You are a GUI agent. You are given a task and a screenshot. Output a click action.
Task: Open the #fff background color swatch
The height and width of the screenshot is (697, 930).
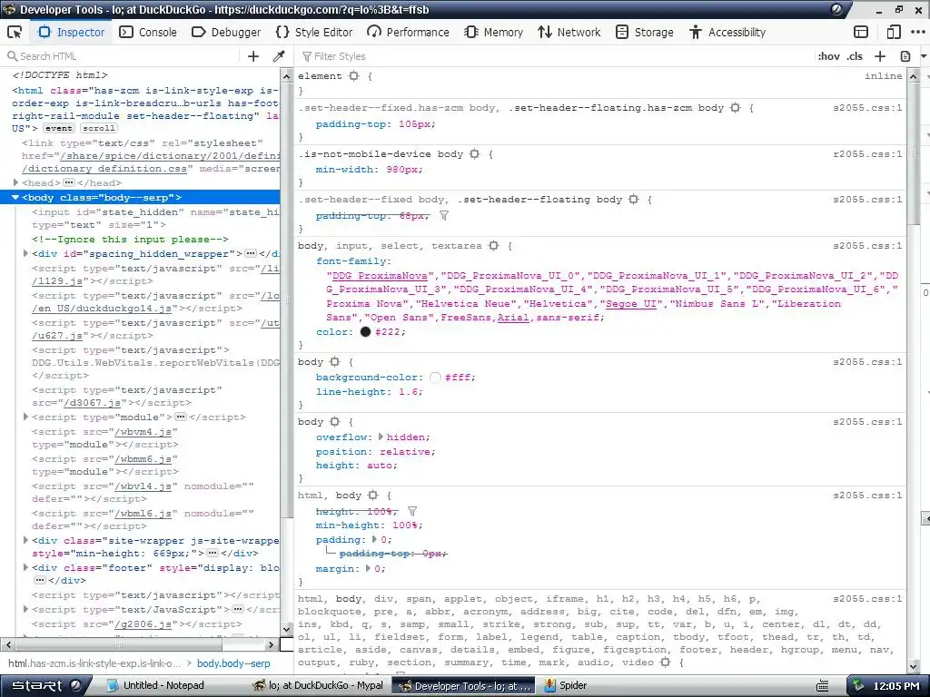click(x=435, y=378)
